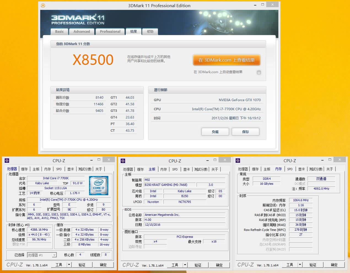This screenshot has height=273, width=350.
Task: Minimize the 3DMark 11 window
Action: click(x=254, y=5)
